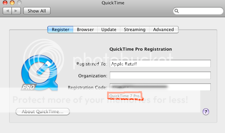This screenshot has height=133, width=225.
Task: Open the About QuickTime dialog
Action: [43, 111]
